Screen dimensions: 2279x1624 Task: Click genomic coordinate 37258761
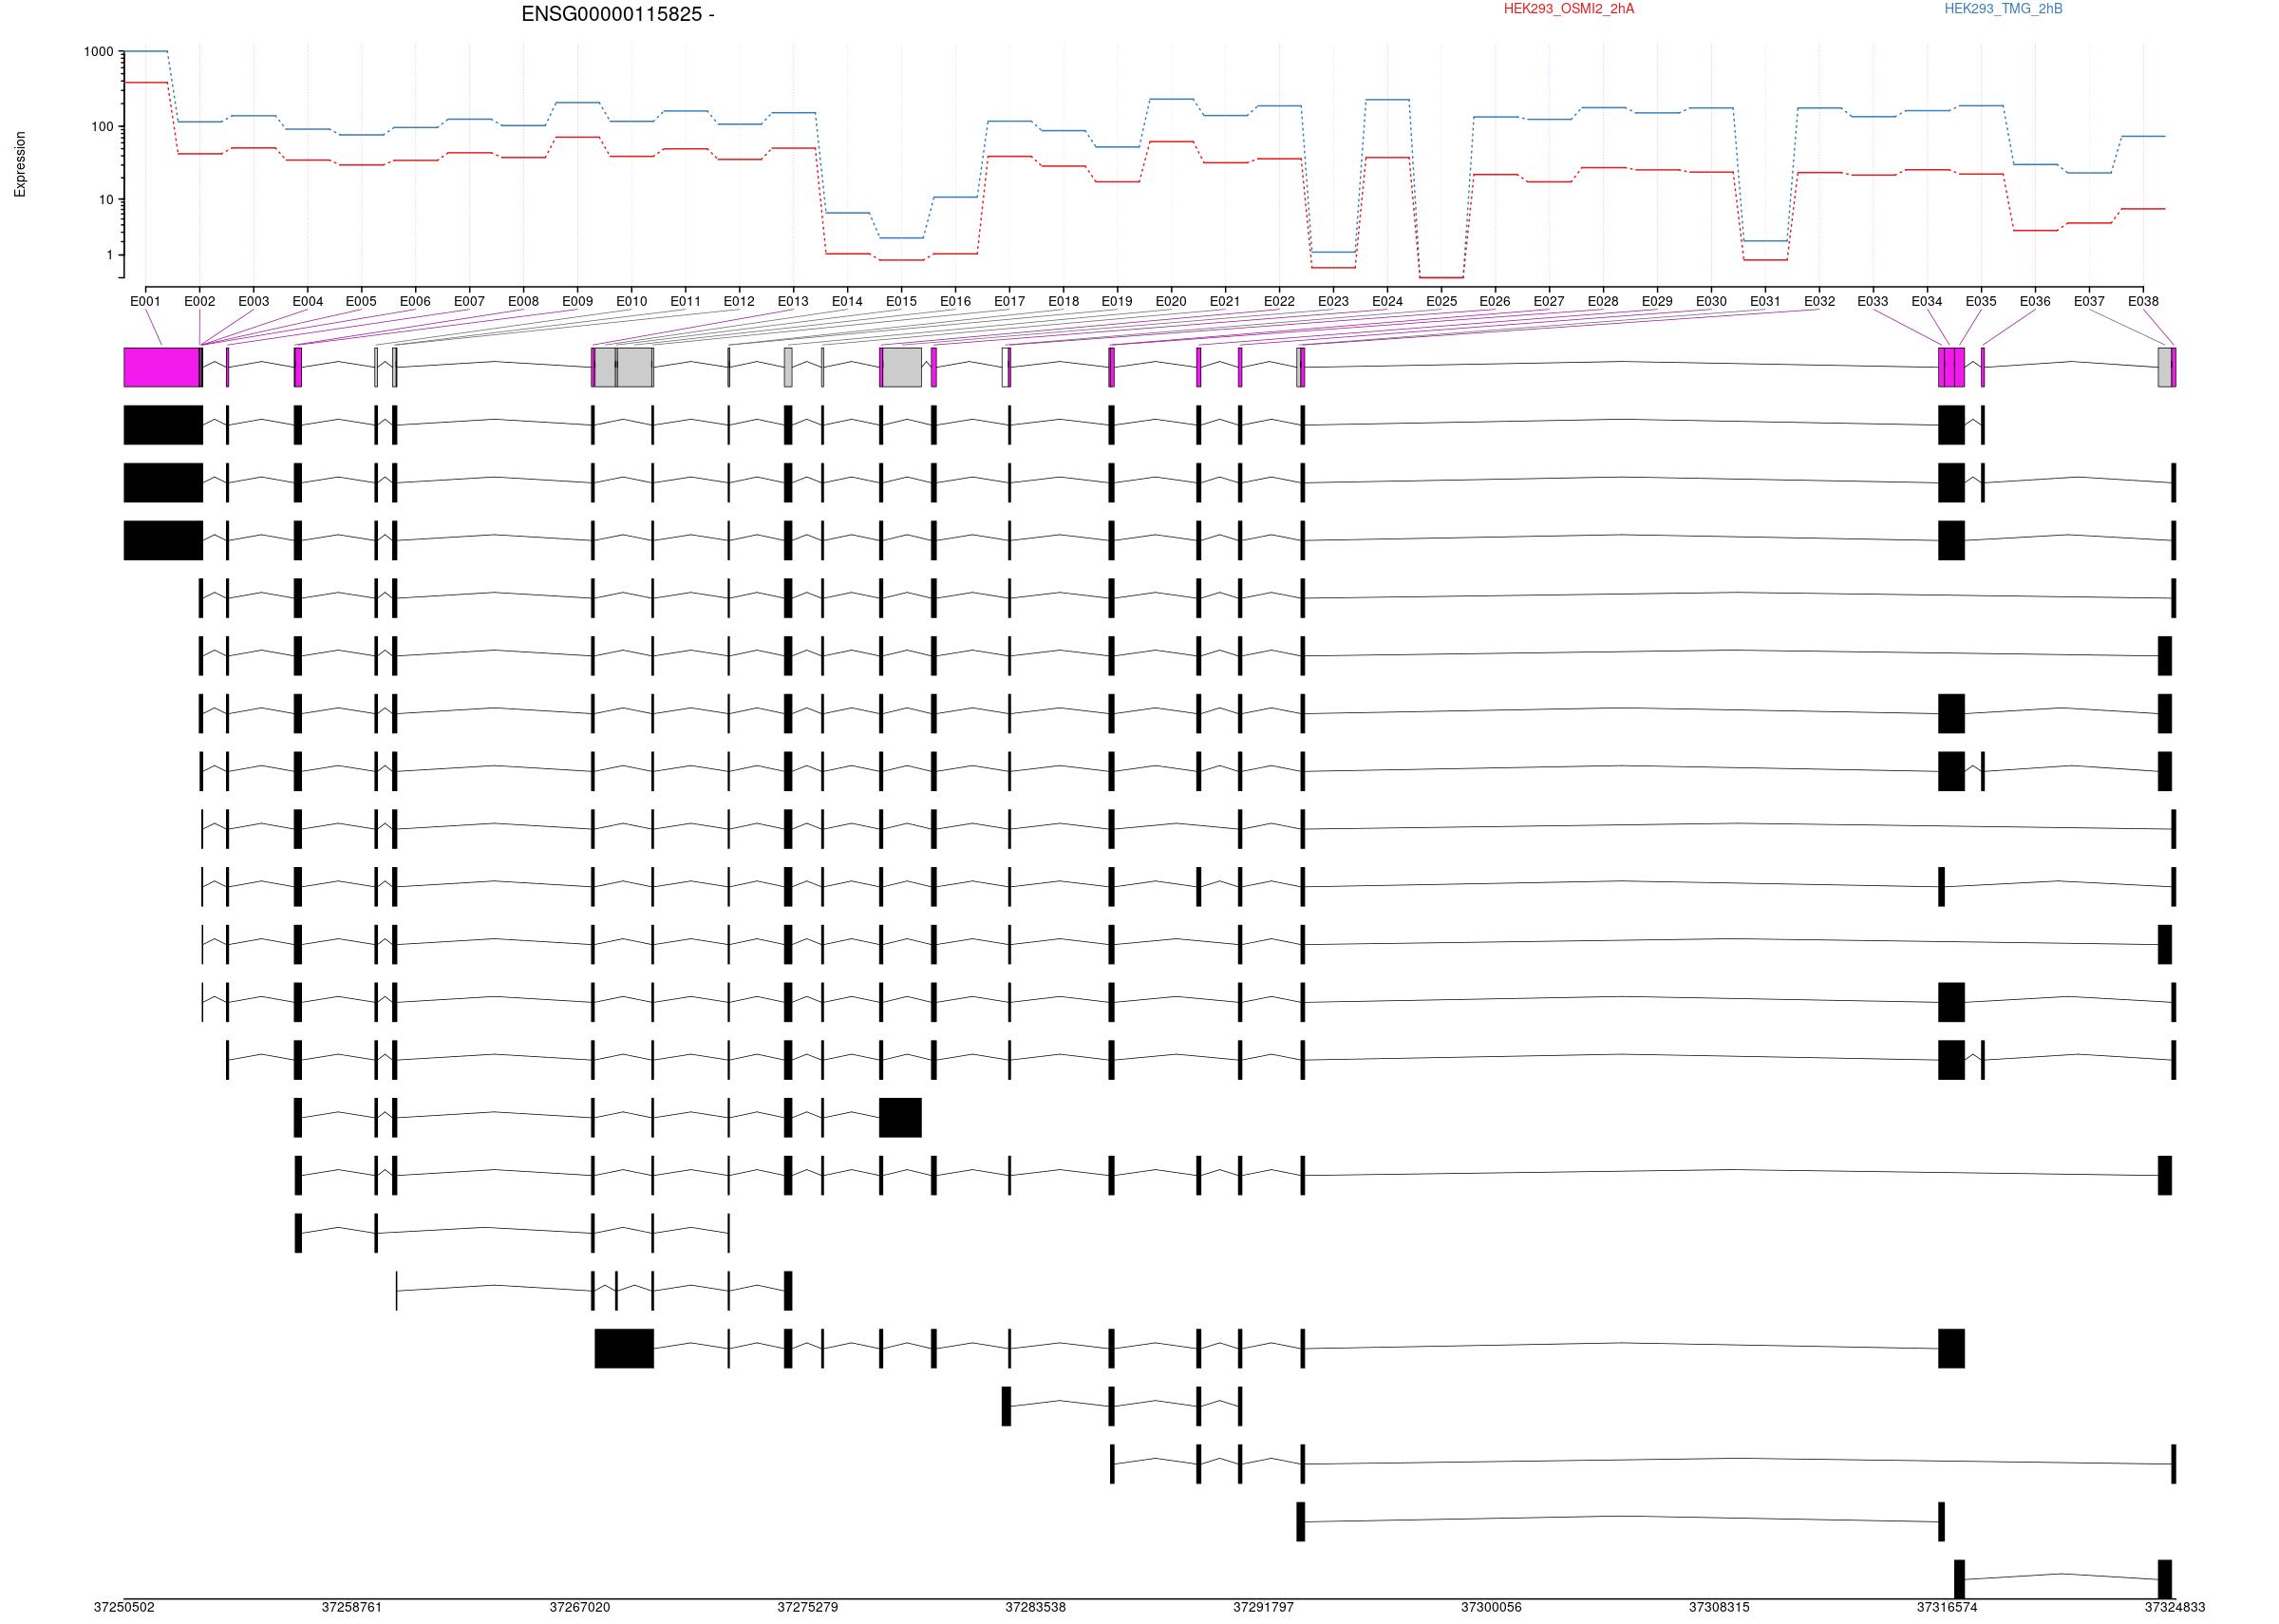[352, 1608]
